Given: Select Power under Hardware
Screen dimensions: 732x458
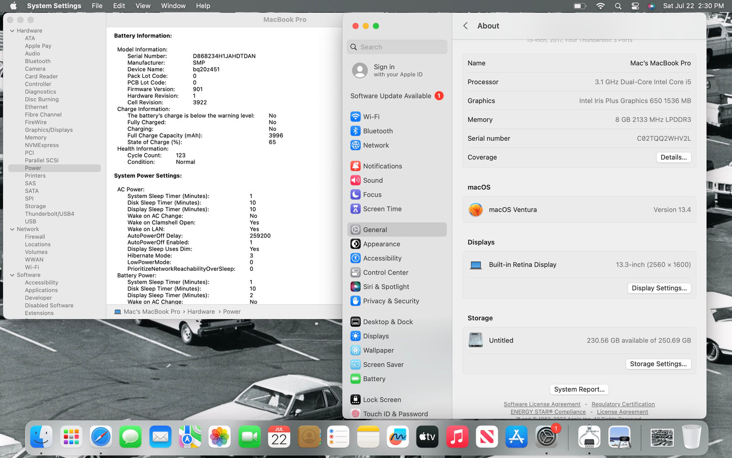Looking at the screenshot, I should pos(33,168).
